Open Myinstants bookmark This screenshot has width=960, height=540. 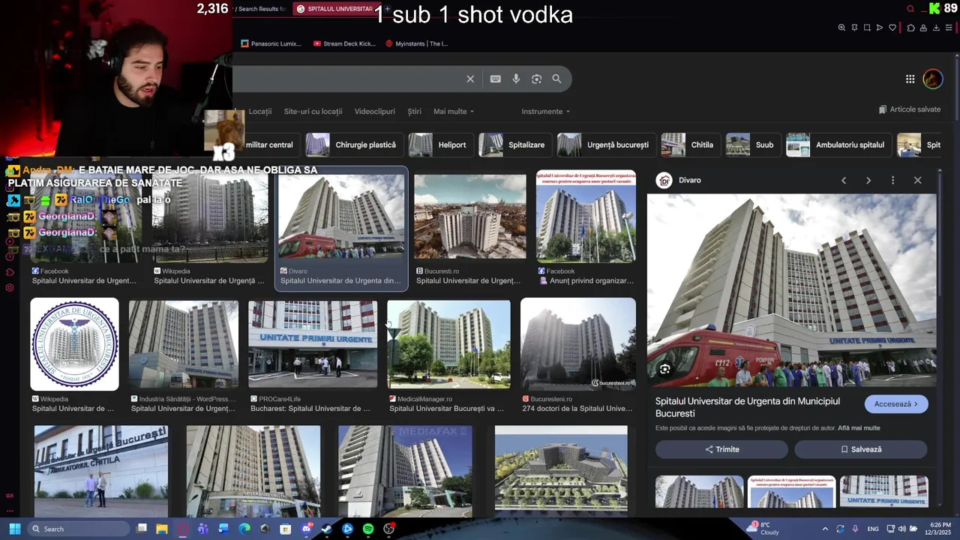tap(416, 43)
